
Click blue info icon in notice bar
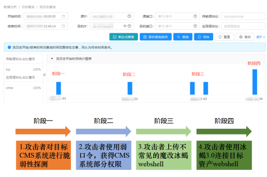(9, 47)
